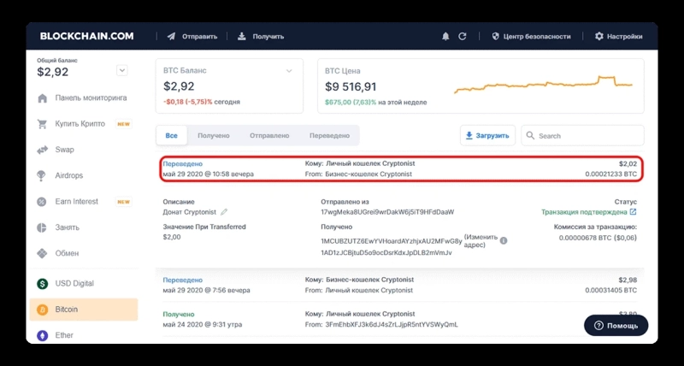The image size is (684, 366).
Task: Open notifications bell icon
Action: tap(445, 37)
